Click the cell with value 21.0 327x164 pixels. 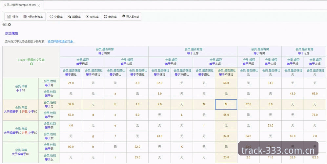point(71,83)
